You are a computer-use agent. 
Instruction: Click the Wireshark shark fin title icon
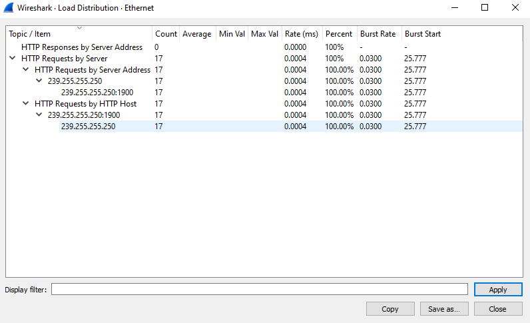coord(9,7)
